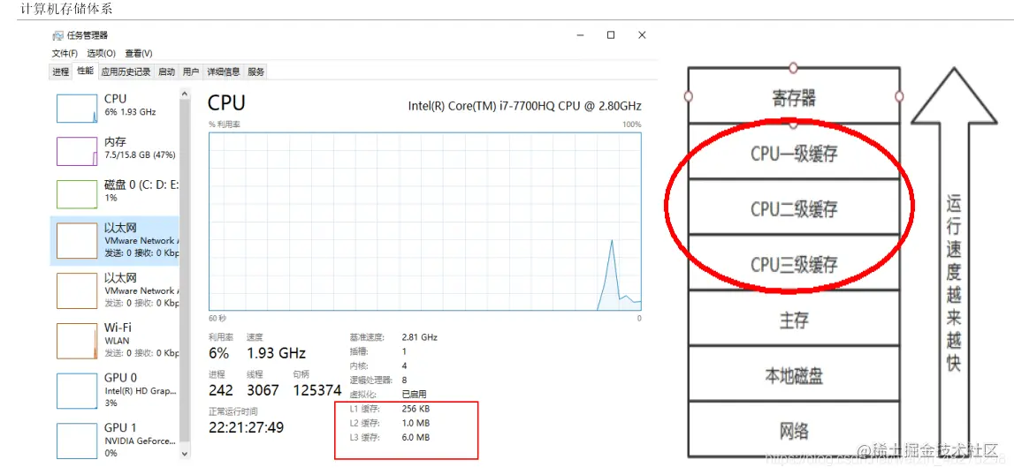Click the 已启用 virtualization value
This screenshot has width=1014, height=475.
(414, 395)
